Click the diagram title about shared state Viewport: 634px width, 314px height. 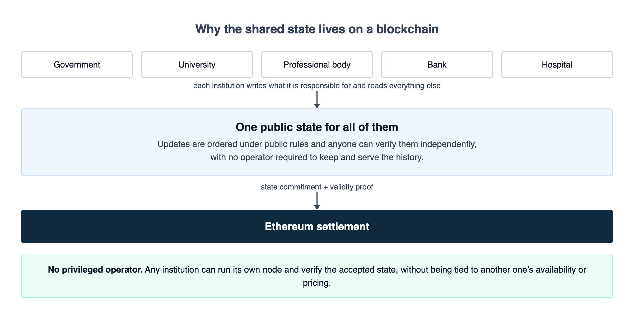point(317,29)
